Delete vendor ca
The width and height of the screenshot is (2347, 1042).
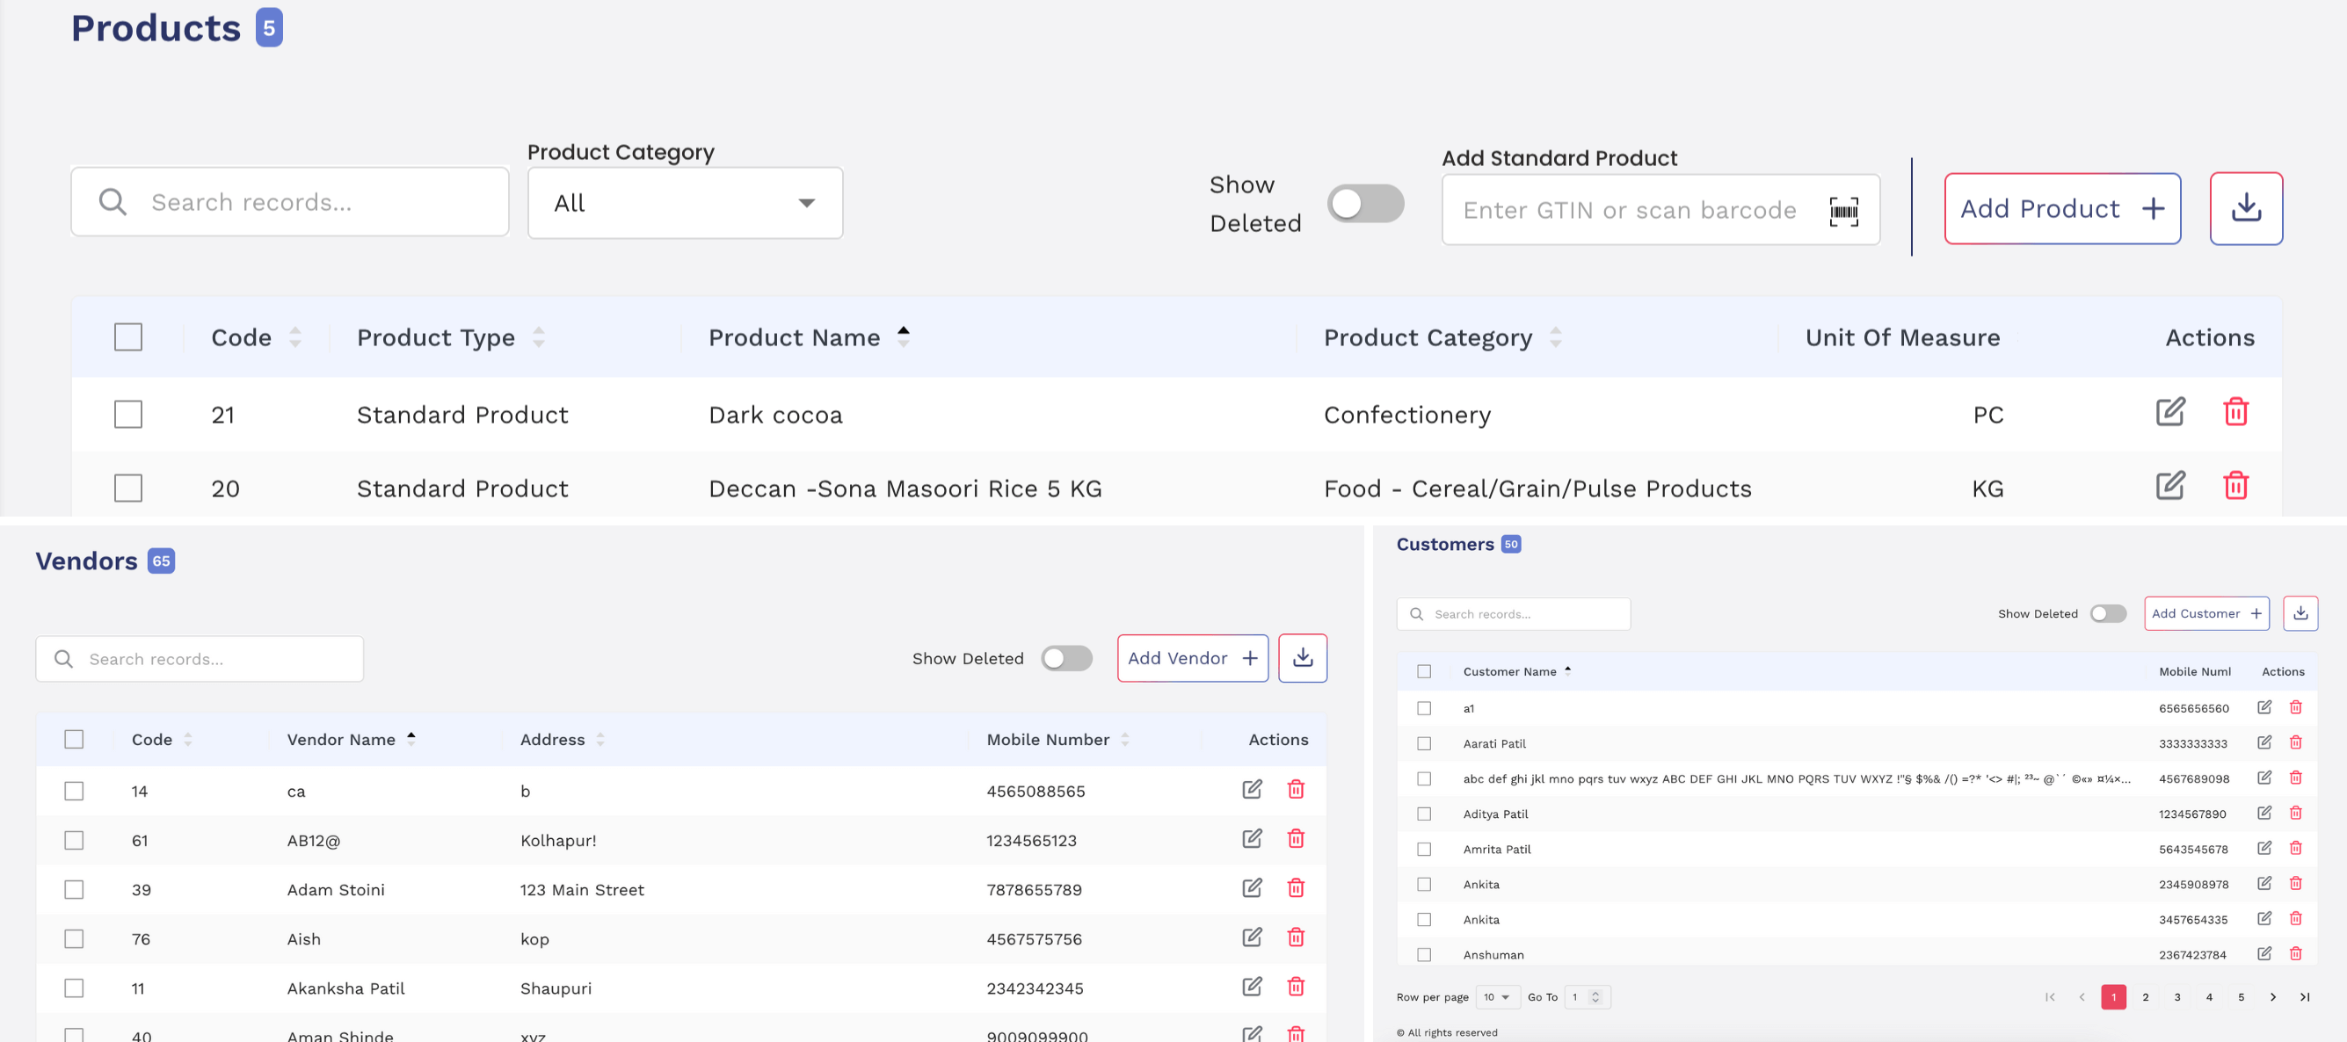point(1296,789)
